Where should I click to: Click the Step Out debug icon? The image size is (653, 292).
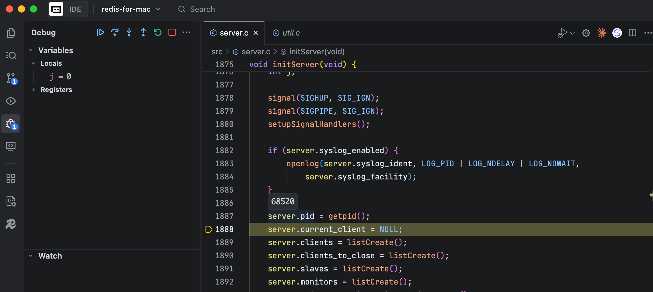click(143, 32)
